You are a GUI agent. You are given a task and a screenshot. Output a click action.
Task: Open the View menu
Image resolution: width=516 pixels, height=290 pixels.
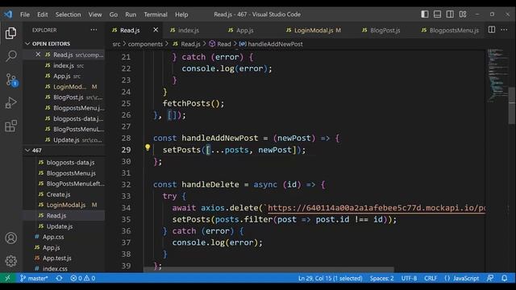95,14
